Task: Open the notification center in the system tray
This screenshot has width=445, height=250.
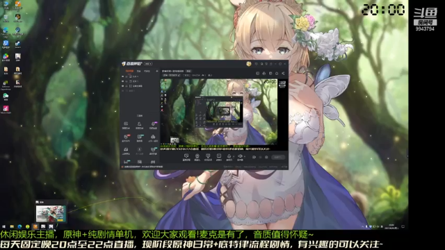Action: pos(403,226)
